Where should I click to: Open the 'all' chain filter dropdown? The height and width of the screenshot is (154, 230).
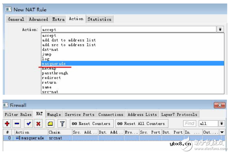point(222,124)
